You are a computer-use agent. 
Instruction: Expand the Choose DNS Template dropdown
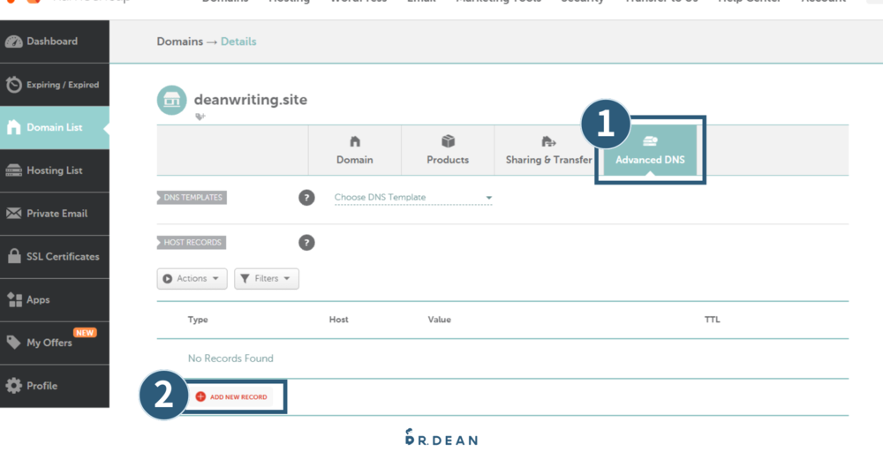(x=412, y=198)
